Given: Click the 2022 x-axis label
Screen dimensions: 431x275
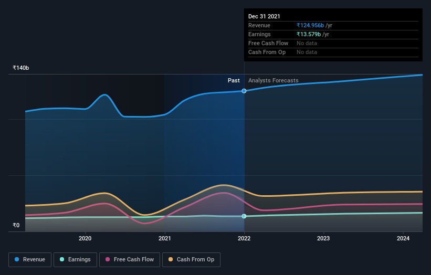Looking at the screenshot, I should pyautogui.click(x=244, y=238).
